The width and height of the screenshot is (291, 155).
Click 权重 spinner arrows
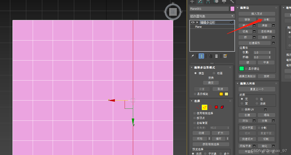(x=270, y=52)
